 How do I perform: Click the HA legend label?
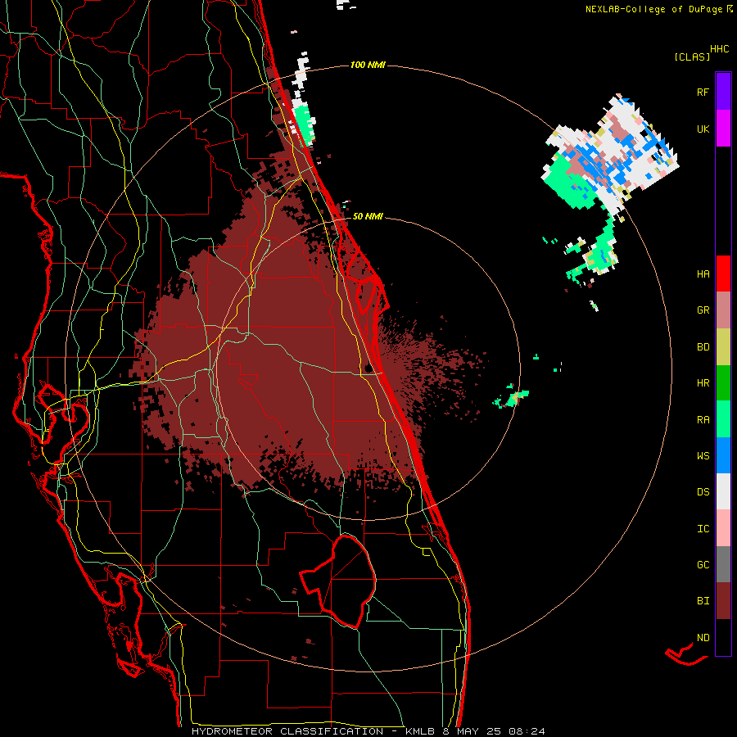(x=703, y=274)
